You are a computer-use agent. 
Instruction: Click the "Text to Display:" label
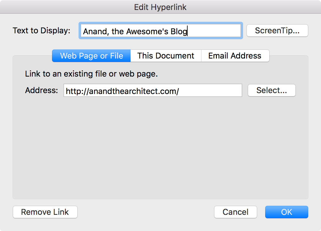(x=41, y=31)
